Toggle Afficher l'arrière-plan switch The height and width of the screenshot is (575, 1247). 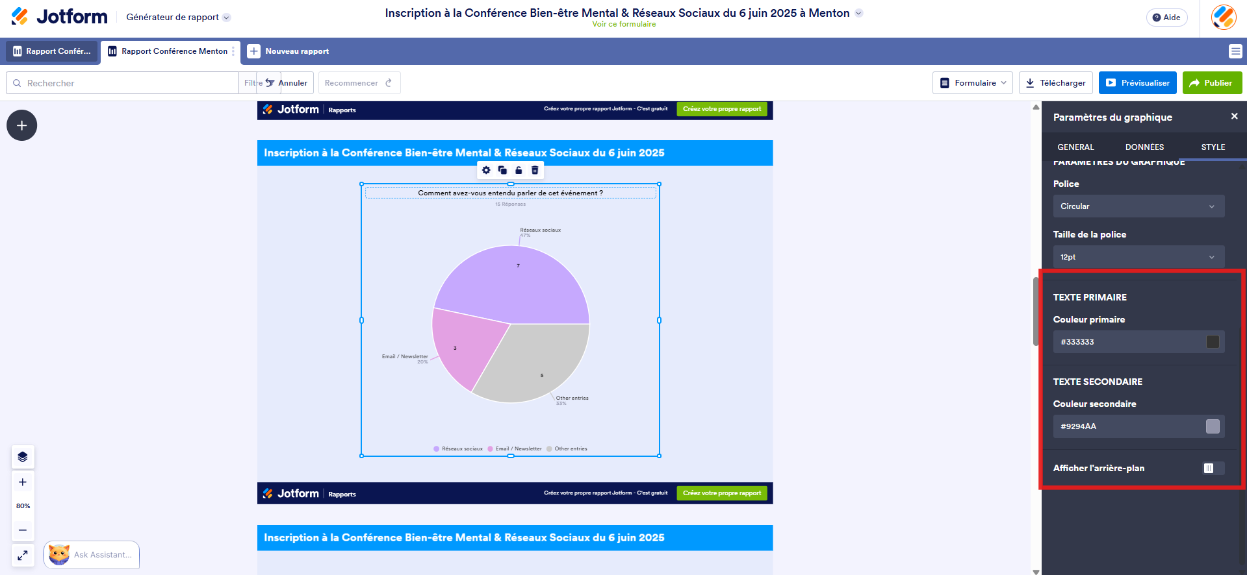pos(1213,469)
